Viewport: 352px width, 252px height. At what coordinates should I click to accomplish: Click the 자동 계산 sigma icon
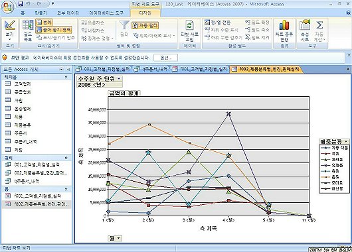(319, 31)
